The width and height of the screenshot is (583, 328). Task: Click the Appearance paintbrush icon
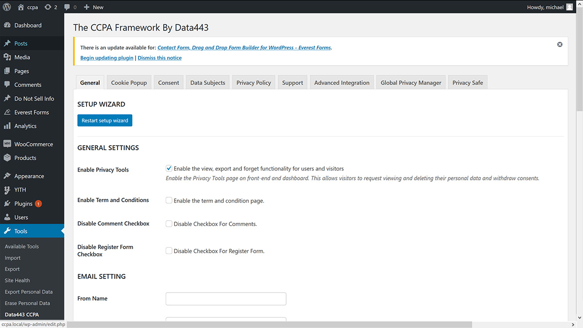(7, 176)
